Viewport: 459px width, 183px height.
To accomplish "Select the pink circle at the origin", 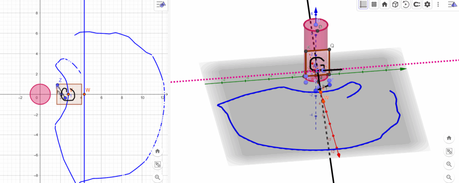I will (41, 94).
